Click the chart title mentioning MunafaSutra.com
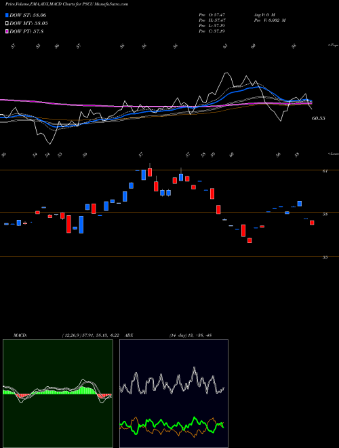This screenshot has height=448, width=339. pyautogui.click(x=67, y=4)
